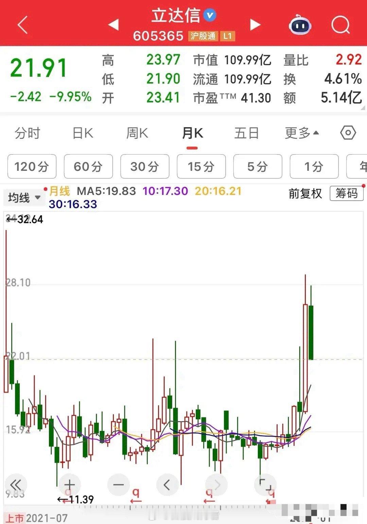
Task: Move chart right with chevron button
Action: (x=216, y=484)
